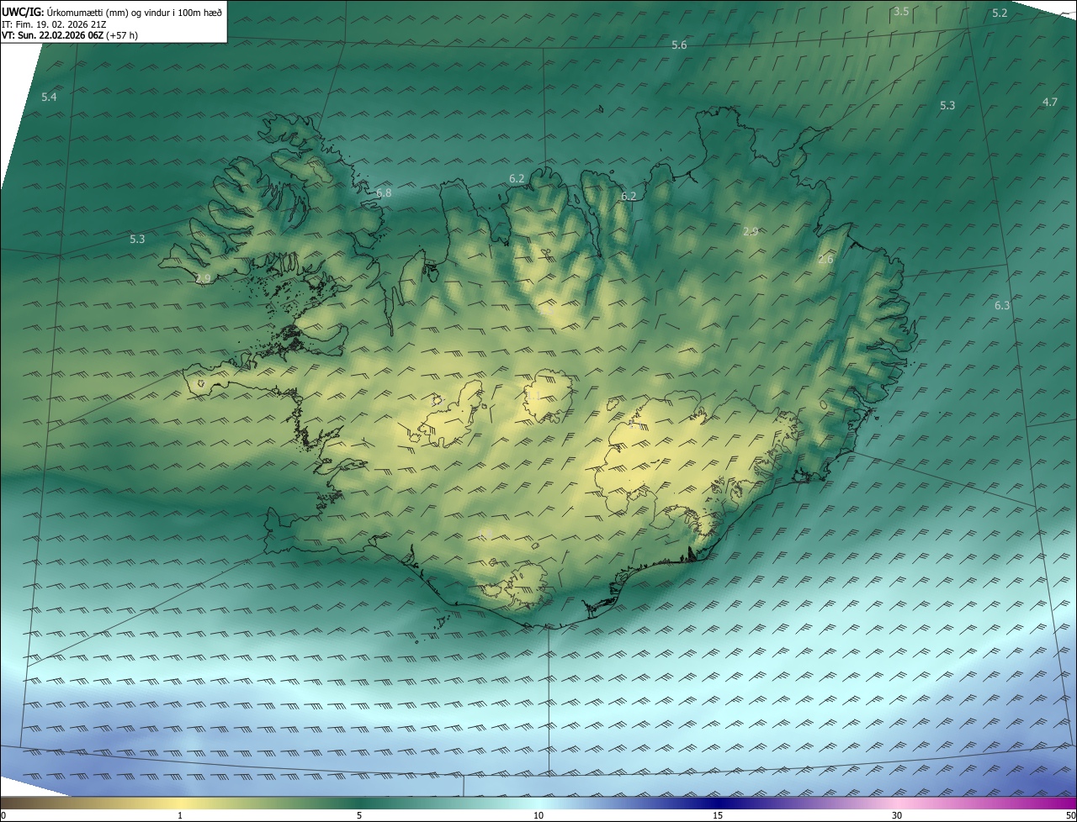This screenshot has width=1077, height=822.
Task: Click the 5 tick label on the color scale
Action: pos(359,815)
